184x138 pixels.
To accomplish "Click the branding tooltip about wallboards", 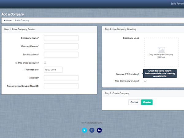I will (x=160, y=74).
